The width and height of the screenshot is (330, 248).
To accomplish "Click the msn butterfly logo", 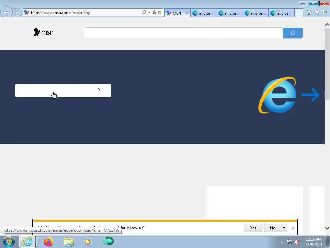I will pyautogui.click(x=44, y=32).
